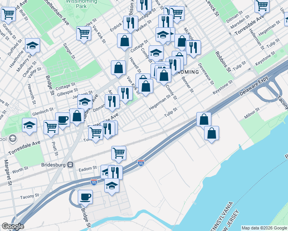Click the I-95 shield below the cart marker
The image size is (288, 231).
[141, 163]
